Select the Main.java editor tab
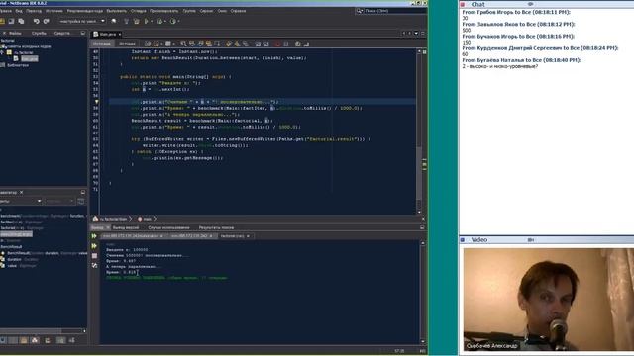The image size is (634, 356). [107, 35]
